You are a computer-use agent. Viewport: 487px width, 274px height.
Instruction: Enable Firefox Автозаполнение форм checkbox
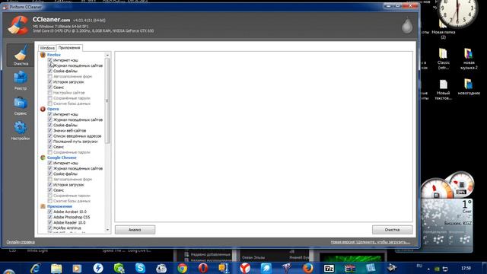[x=50, y=76]
